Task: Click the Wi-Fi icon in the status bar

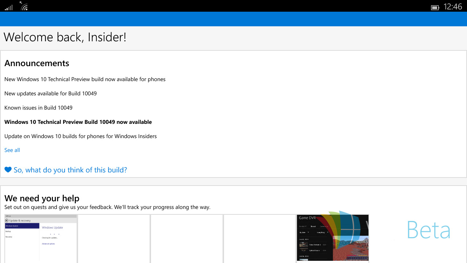Action: pyautogui.click(x=24, y=6)
